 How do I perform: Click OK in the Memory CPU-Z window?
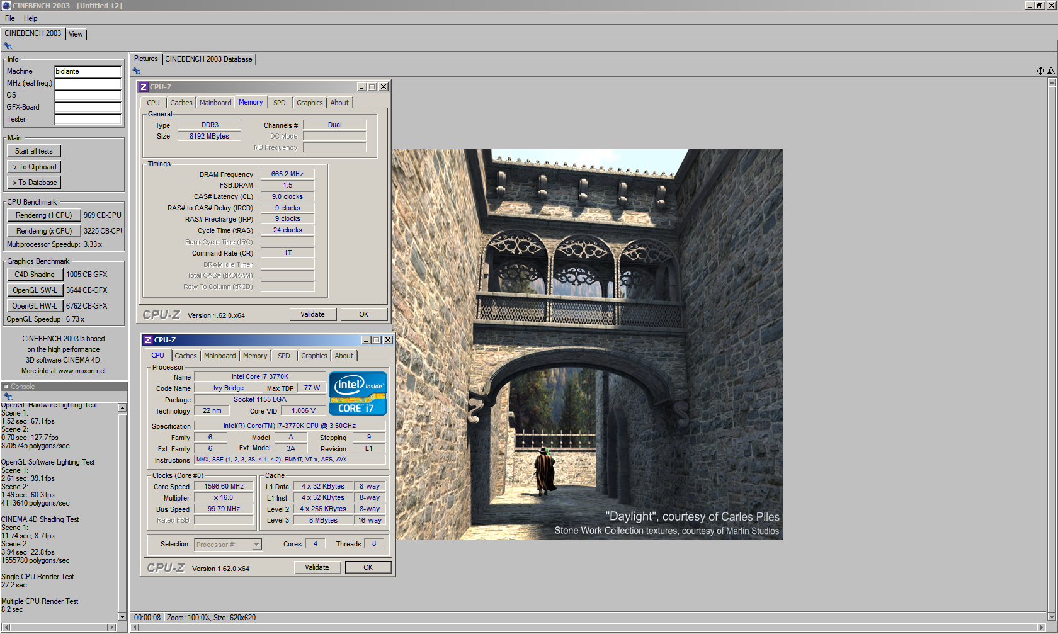tap(364, 314)
